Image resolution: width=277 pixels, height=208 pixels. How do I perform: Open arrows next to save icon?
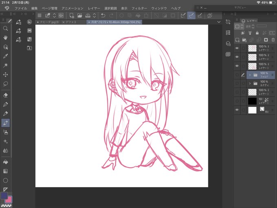[x=95, y=15]
